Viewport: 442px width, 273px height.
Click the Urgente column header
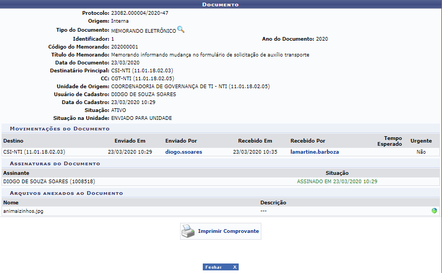click(x=421, y=141)
